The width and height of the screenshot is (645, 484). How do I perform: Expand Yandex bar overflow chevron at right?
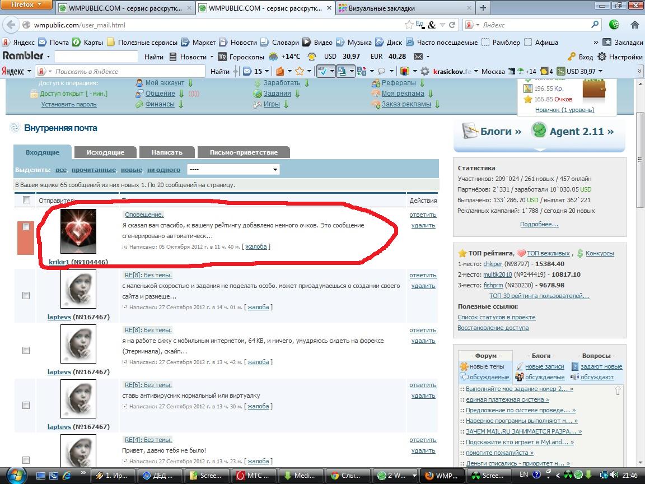tap(639, 72)
